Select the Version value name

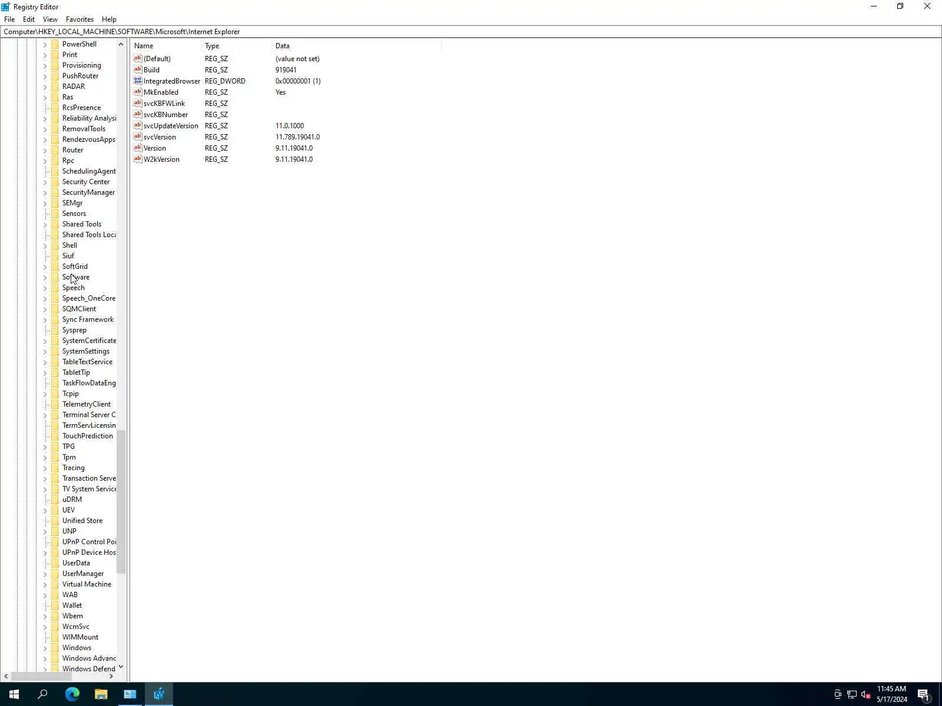pos(154,148)
